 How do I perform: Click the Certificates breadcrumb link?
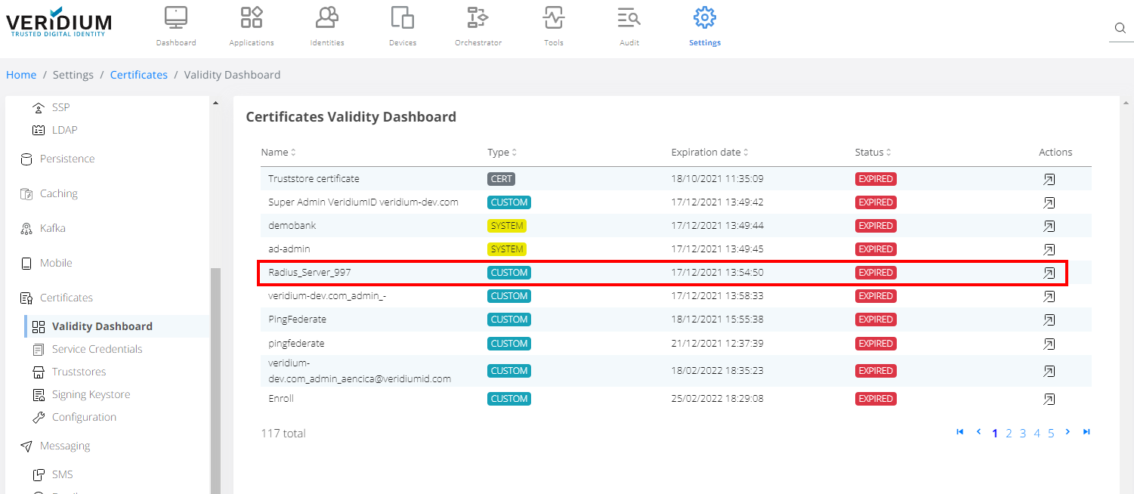[x=139, y=75]
